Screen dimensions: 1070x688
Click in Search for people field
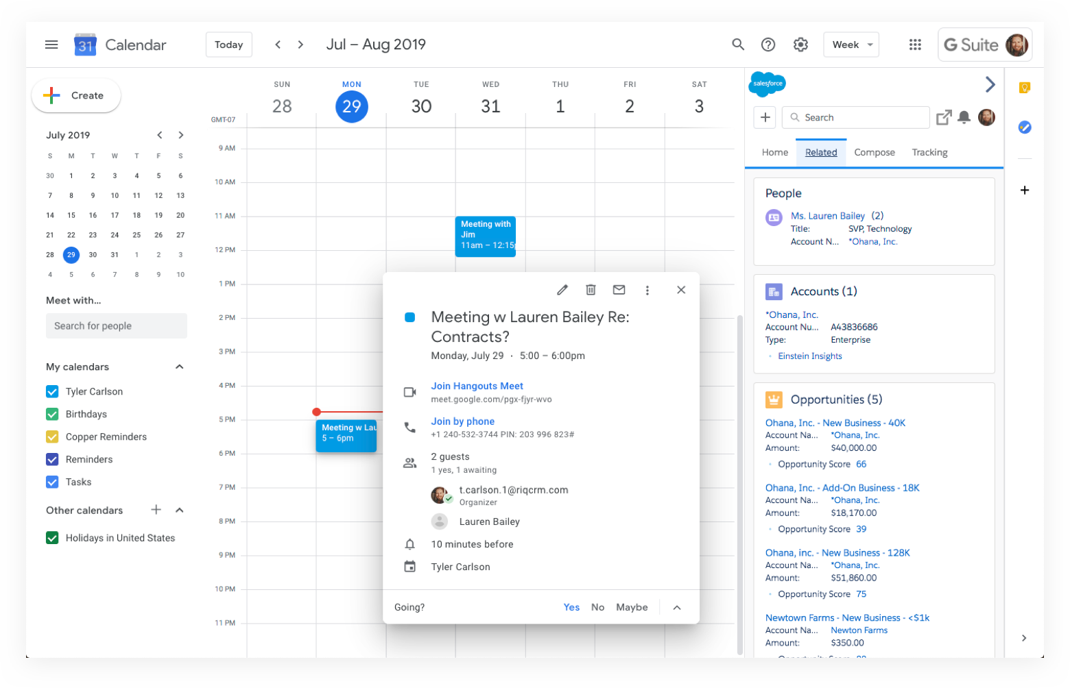(x=117, y=326)
